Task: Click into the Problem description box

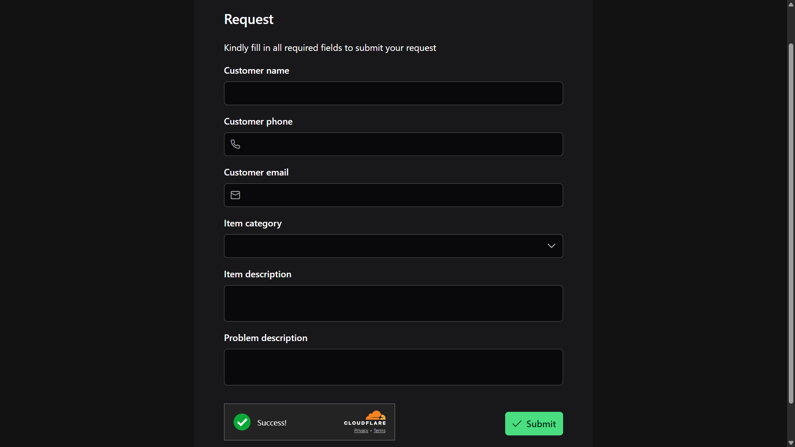Action: pyautogui.click(x=393, y=367)
